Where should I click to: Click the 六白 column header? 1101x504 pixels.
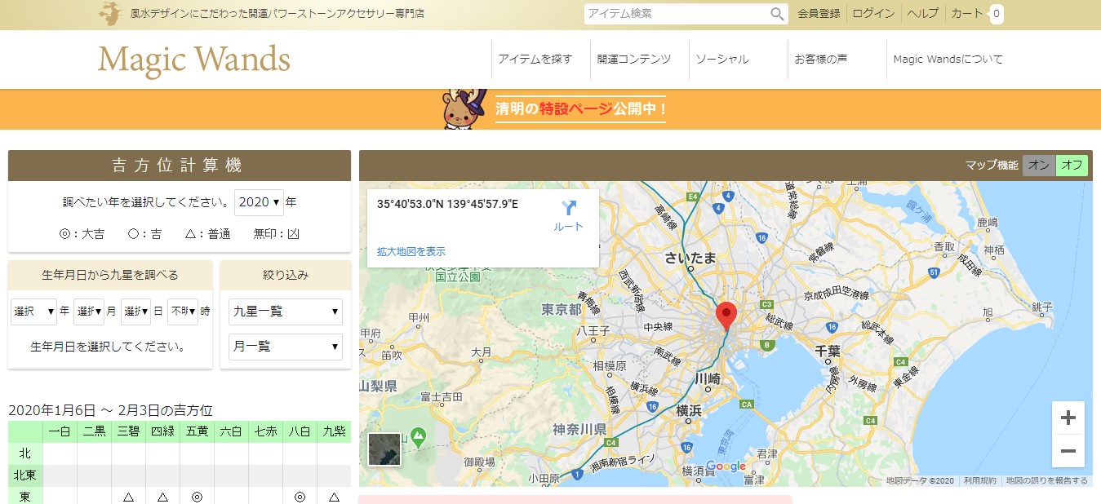(x=231, y=432)
